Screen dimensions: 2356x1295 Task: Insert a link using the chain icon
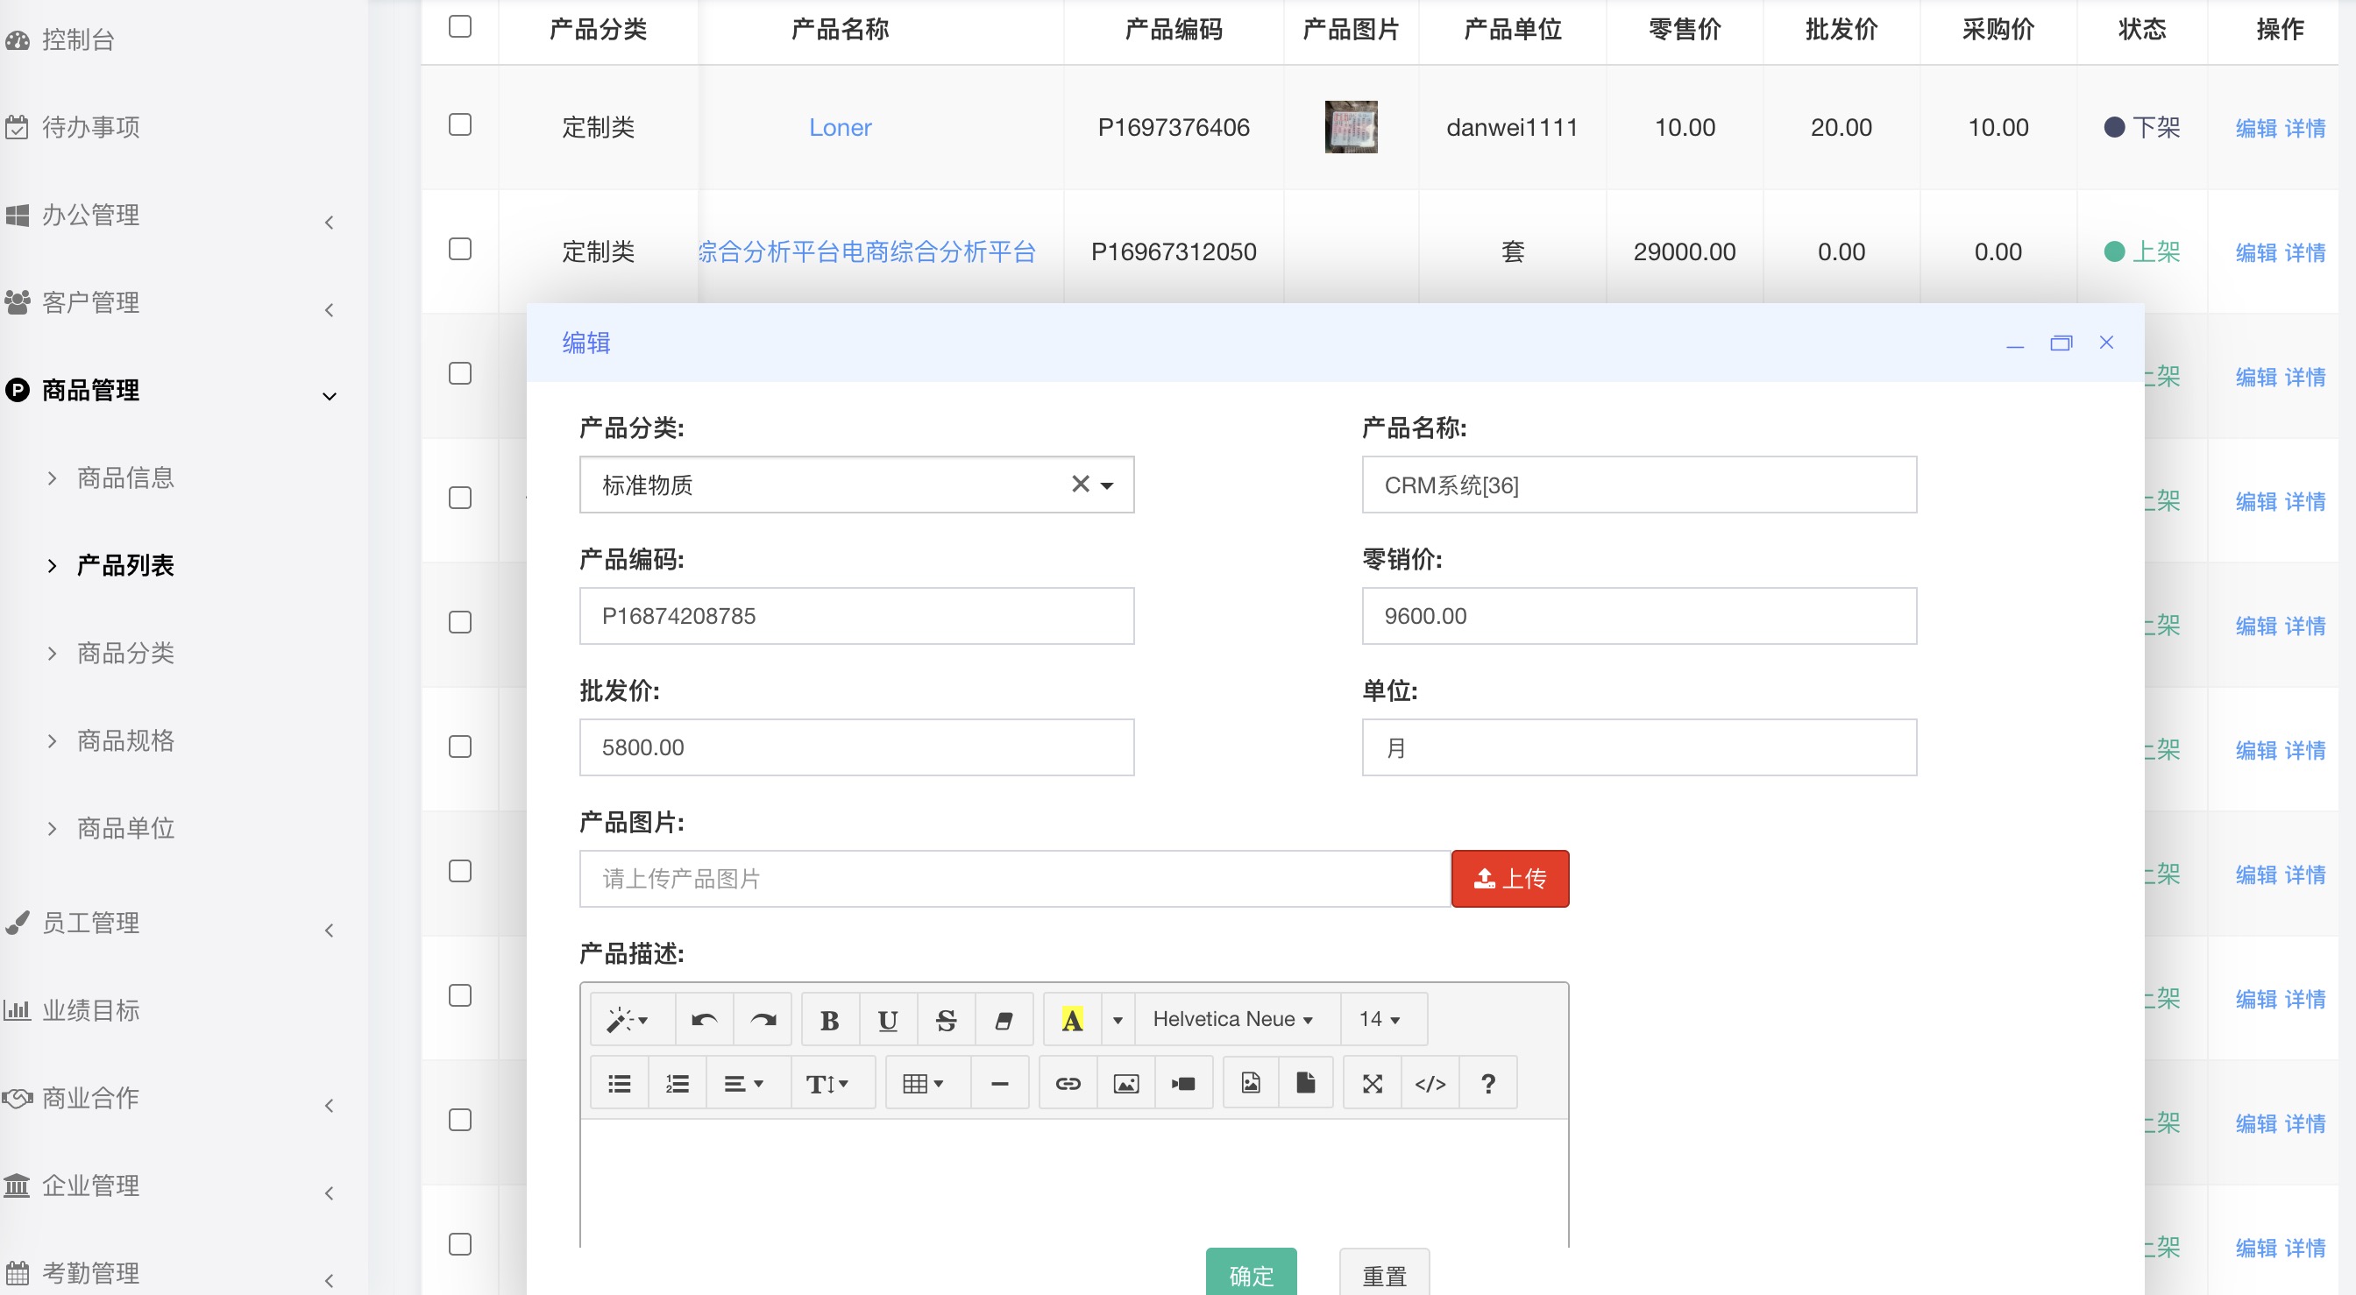pos(1068,1084)
